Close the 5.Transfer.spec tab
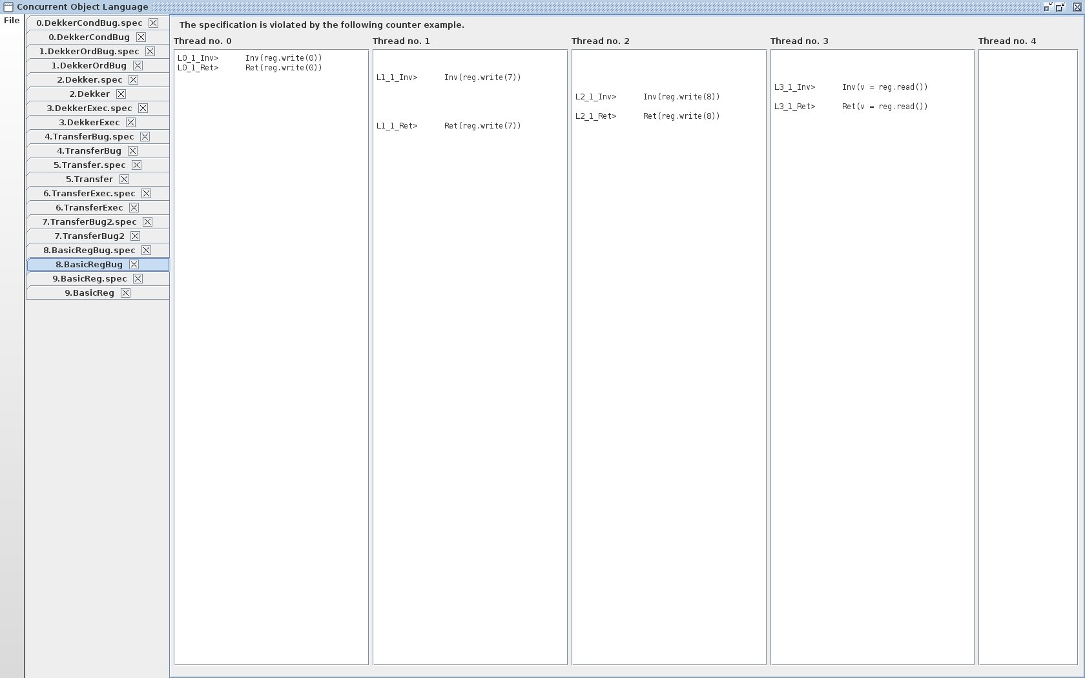Screen dimensions: 1085x678 [136, 165]
